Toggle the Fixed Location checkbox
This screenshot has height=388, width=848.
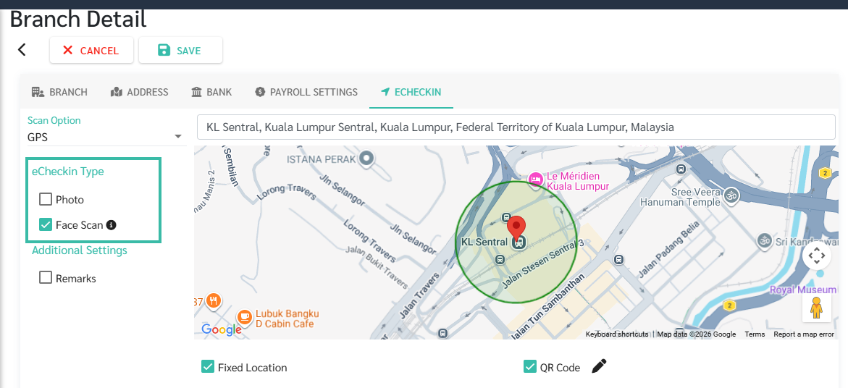tap(208, 367)
